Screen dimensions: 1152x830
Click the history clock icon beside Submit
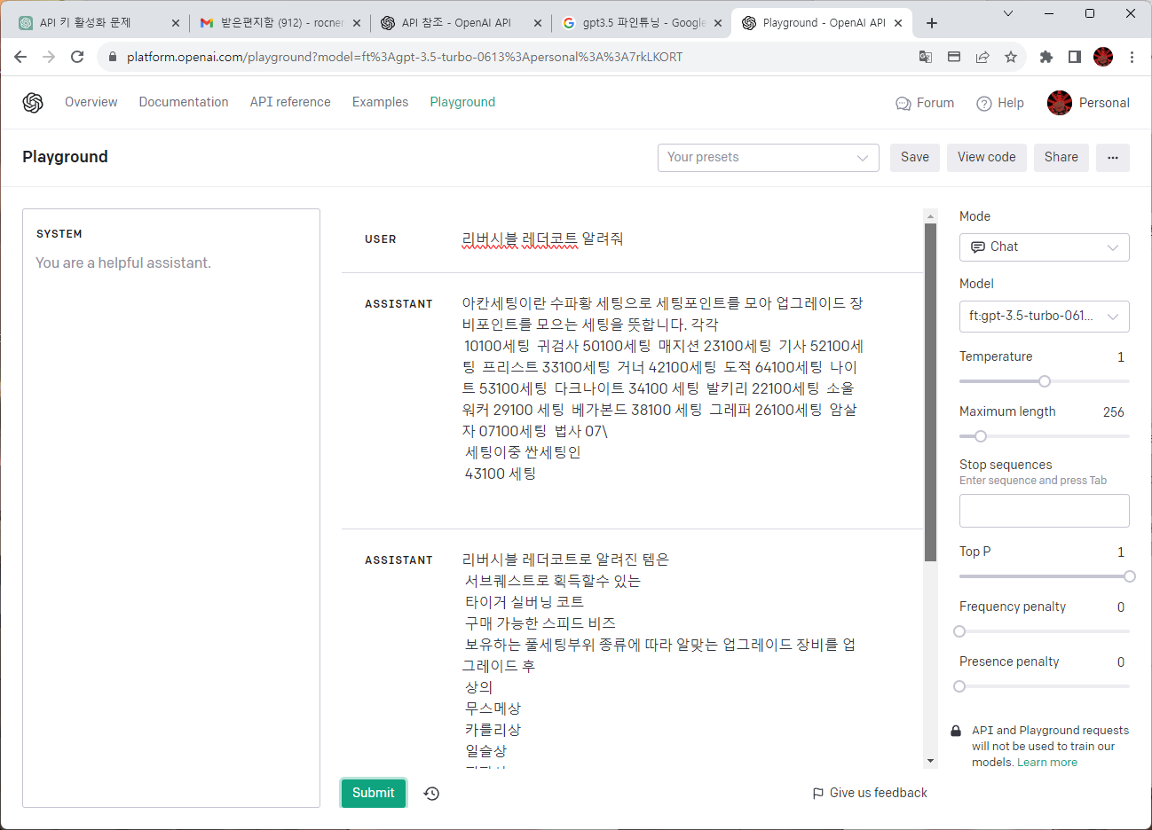point(431,794)
